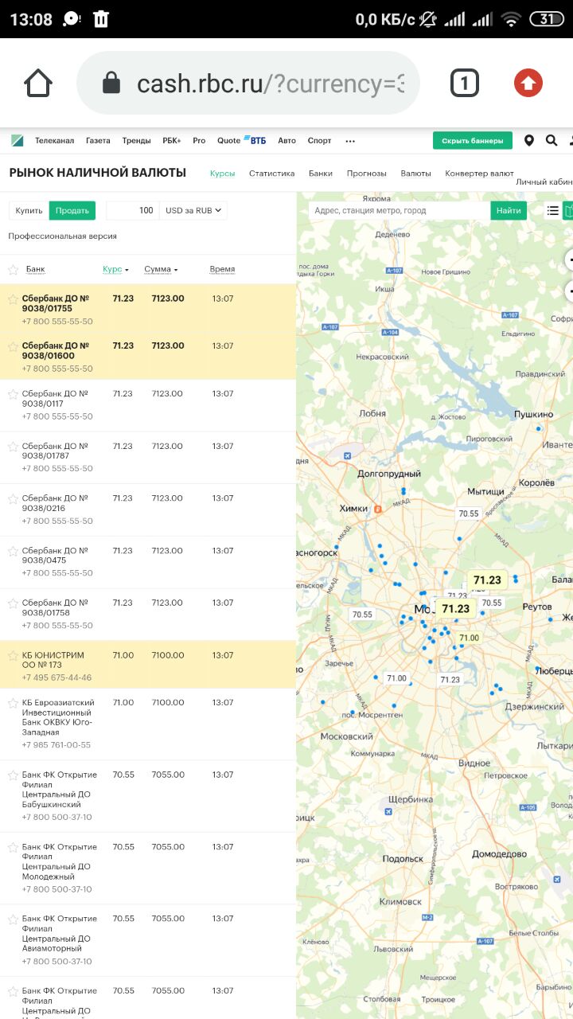Image resolution: width=573 pixels, height=1019 pixels.
Task: Open the Курс column sort dropdown
Action: tap(116, 269)
